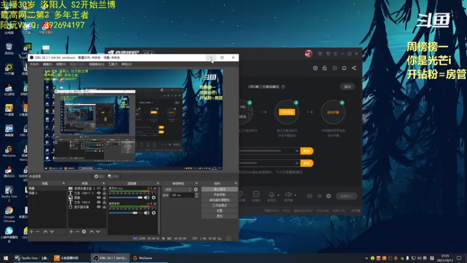Hide the 文本 (GDI+) source
The image size is (467, 263).
click(99, 202)
